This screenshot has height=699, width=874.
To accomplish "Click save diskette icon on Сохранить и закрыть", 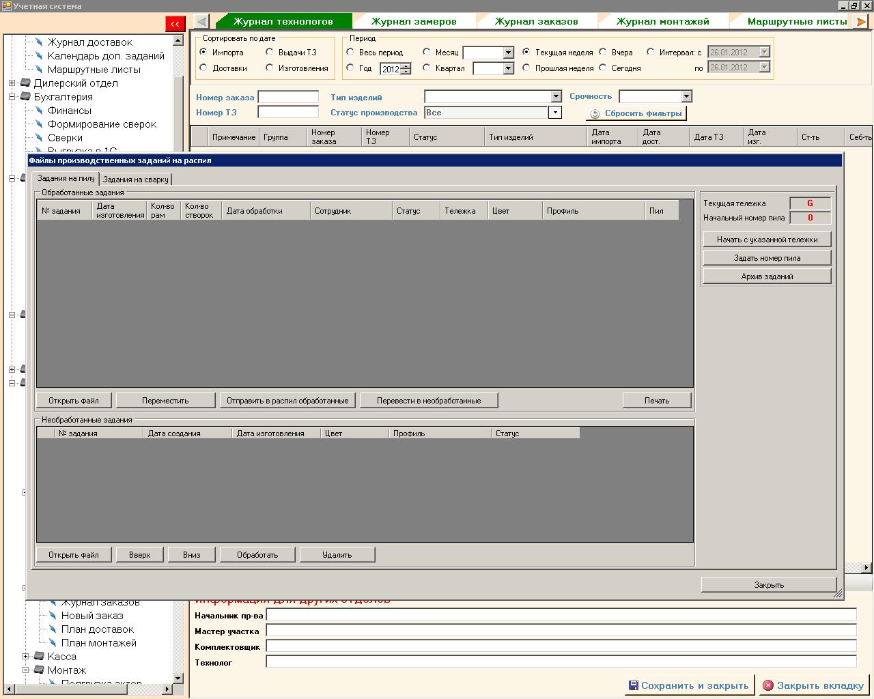I will [633, 685].
